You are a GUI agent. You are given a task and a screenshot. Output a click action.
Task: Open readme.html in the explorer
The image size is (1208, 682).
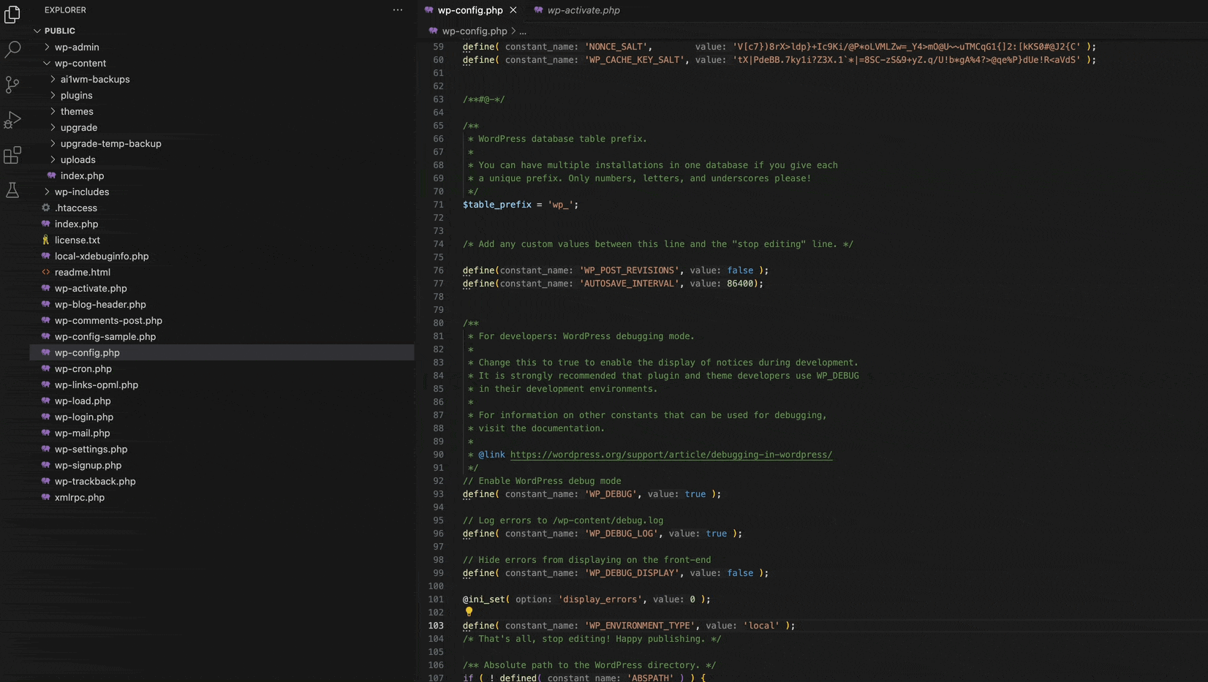(83, 272)
